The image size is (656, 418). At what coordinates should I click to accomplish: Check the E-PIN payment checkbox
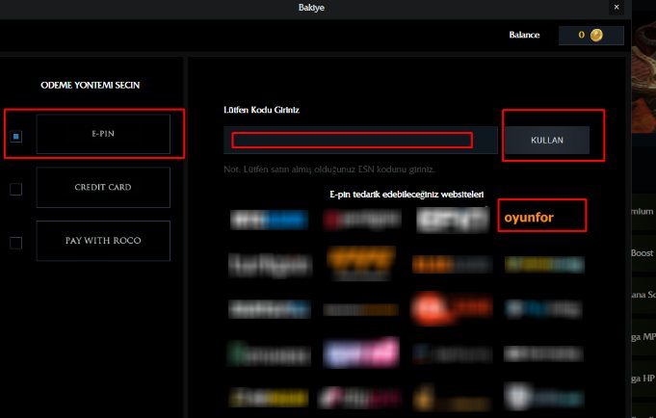[16, 136]
